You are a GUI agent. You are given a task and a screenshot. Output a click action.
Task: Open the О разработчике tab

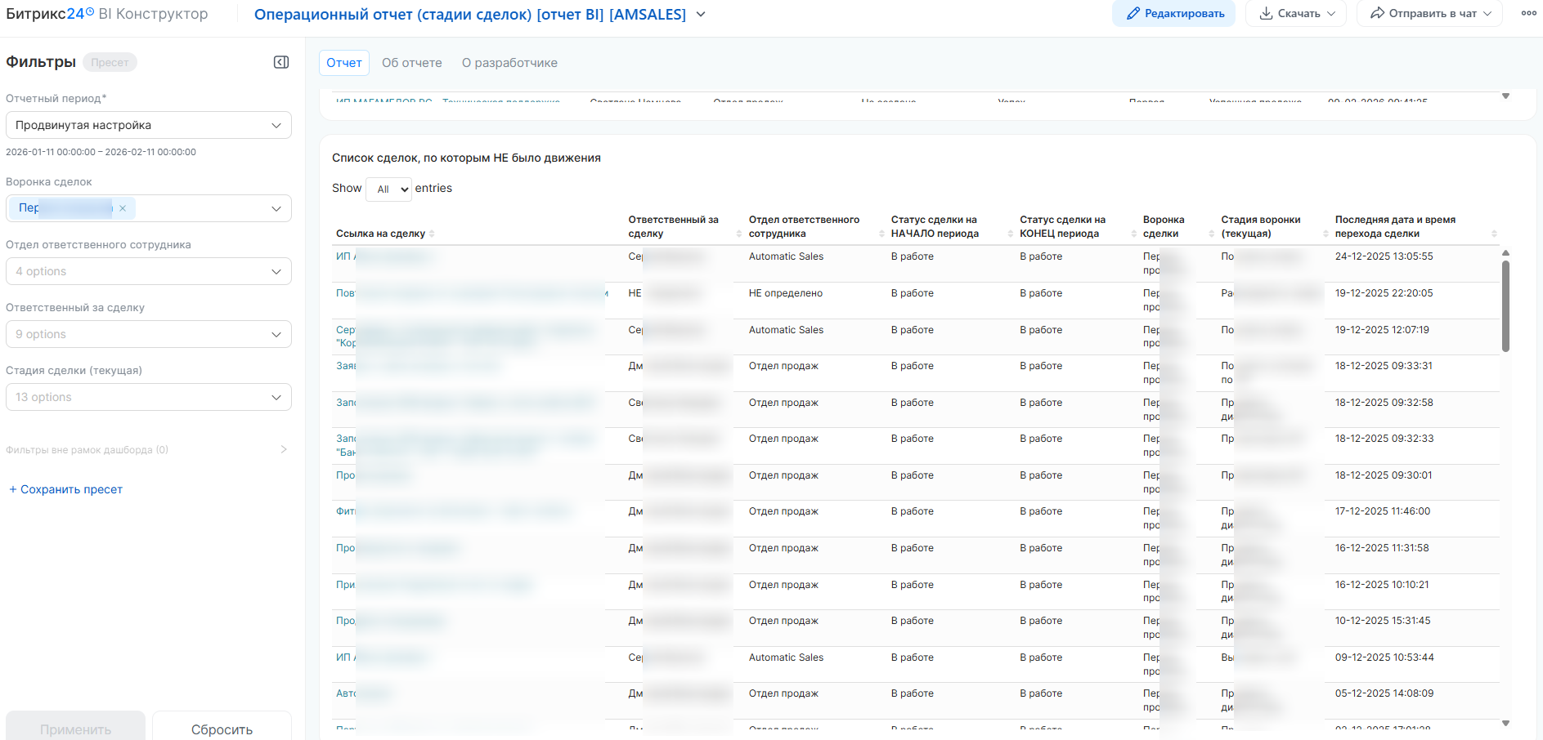tap(509, 63)
